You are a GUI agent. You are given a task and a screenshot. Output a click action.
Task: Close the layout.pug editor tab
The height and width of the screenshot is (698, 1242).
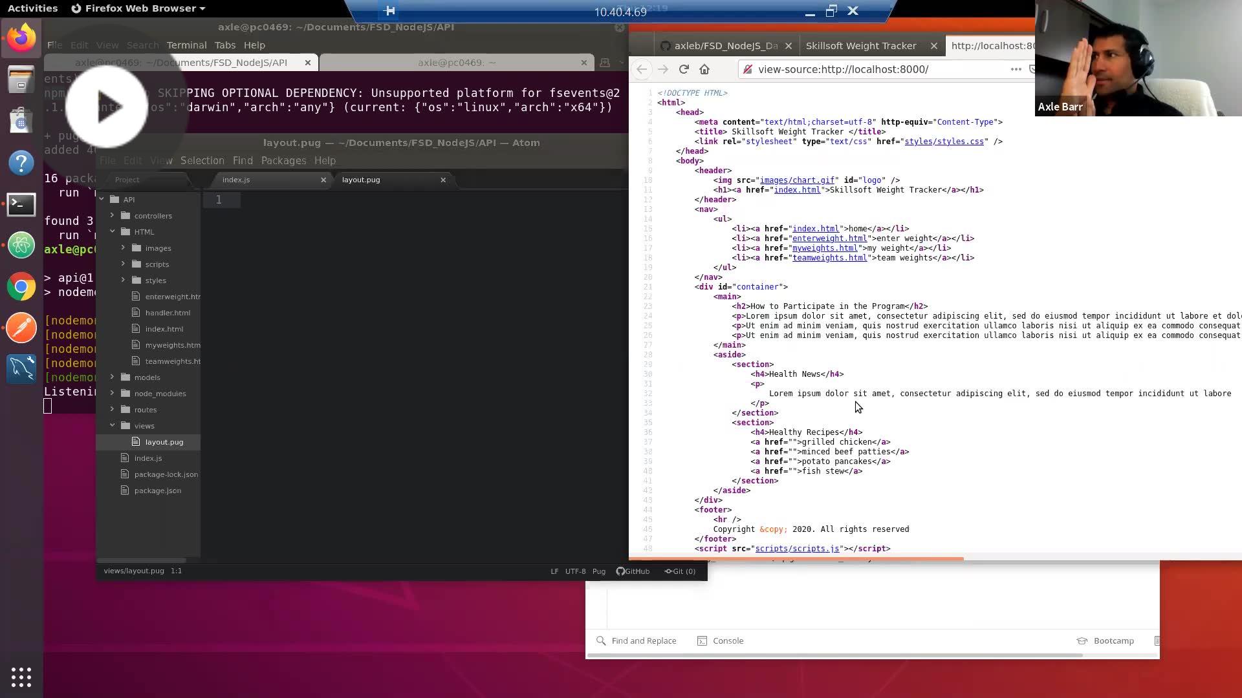click(443, 180)
